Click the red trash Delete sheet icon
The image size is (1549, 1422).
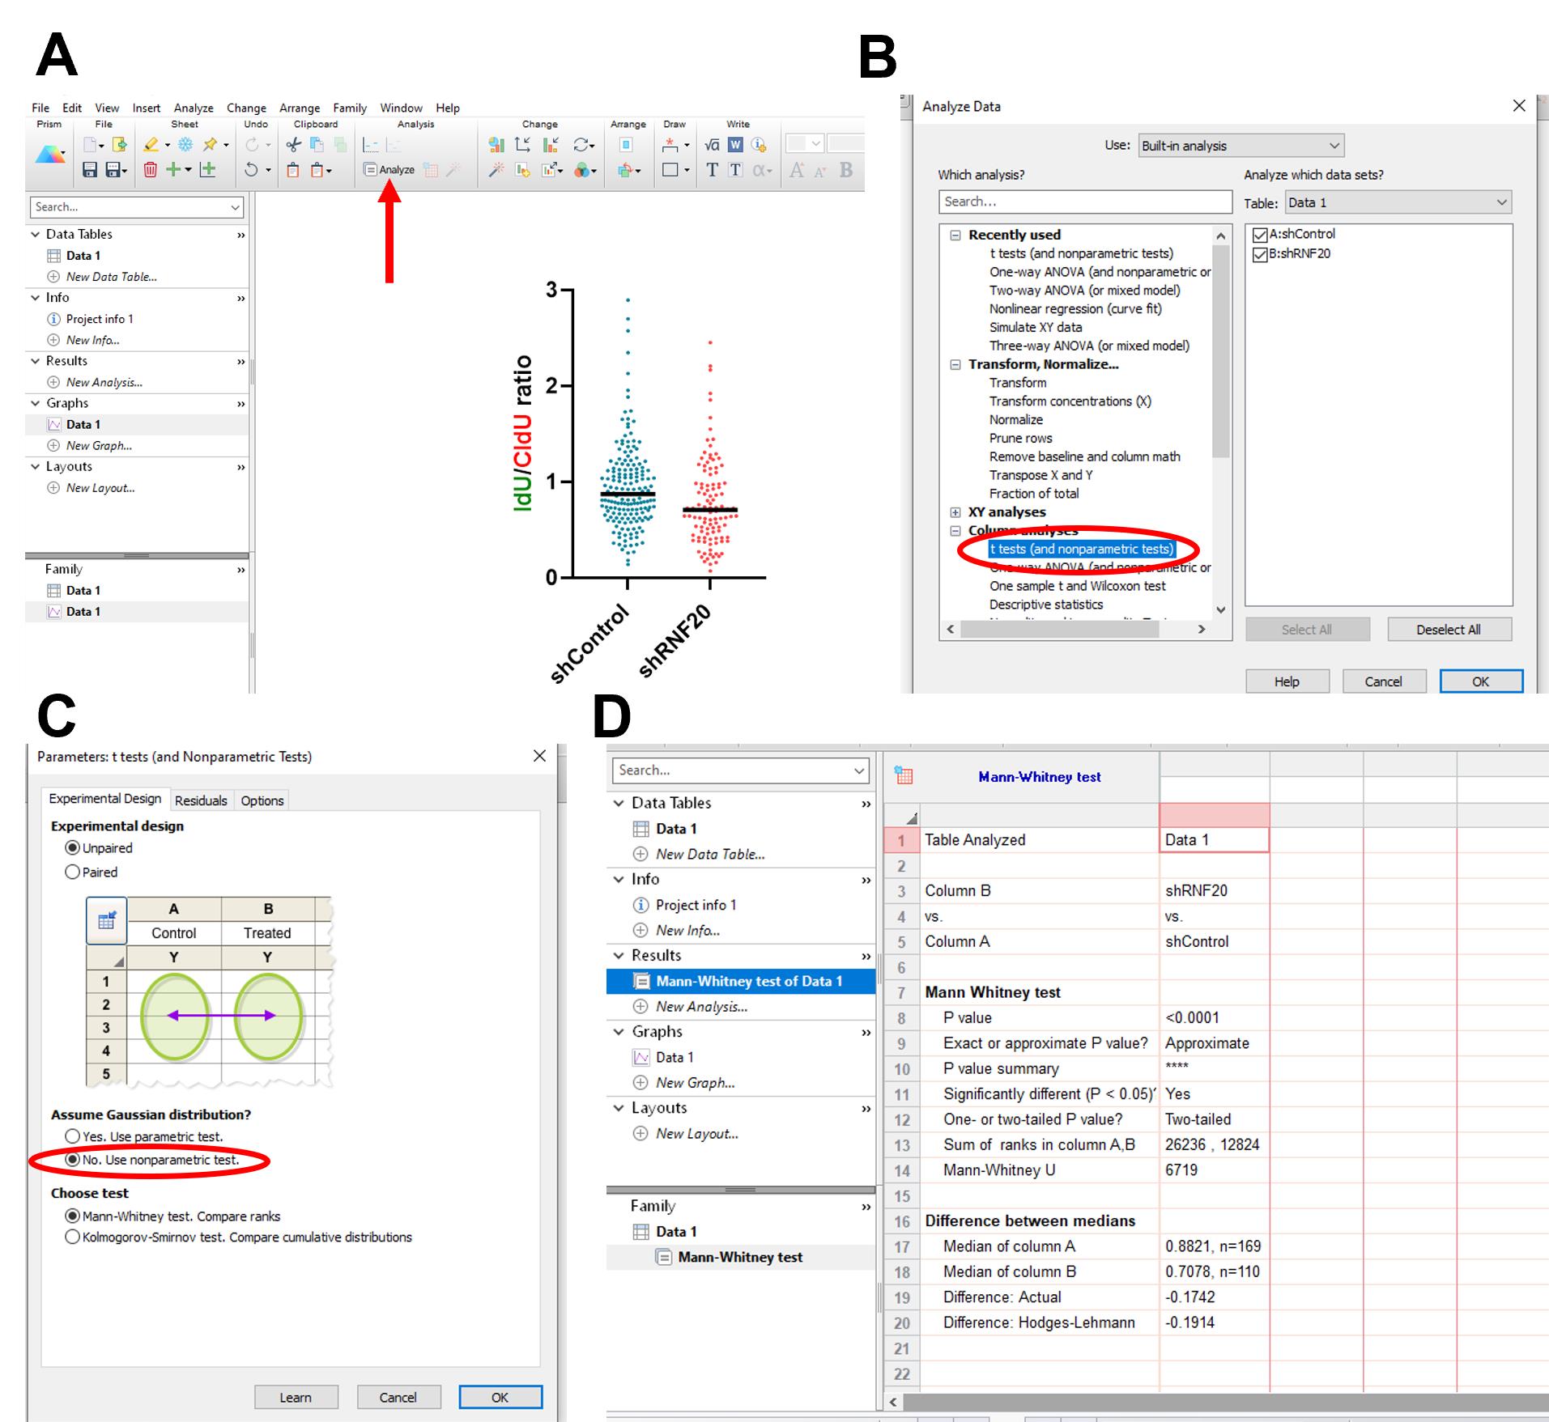(151, 170)
